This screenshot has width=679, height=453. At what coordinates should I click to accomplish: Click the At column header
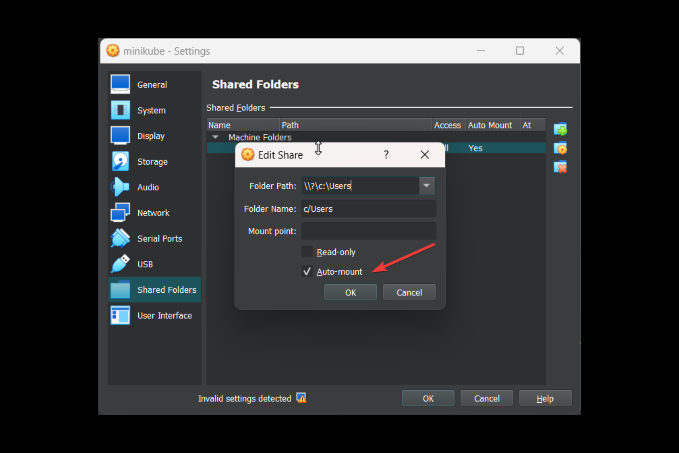(533, 125)
